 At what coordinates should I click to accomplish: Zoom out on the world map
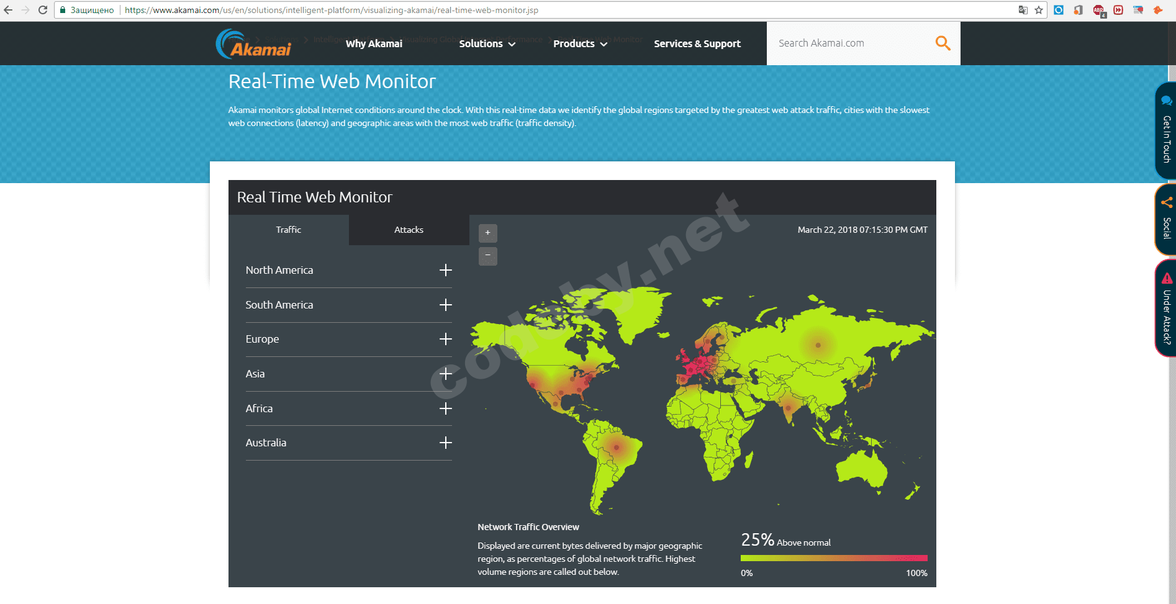488,256
